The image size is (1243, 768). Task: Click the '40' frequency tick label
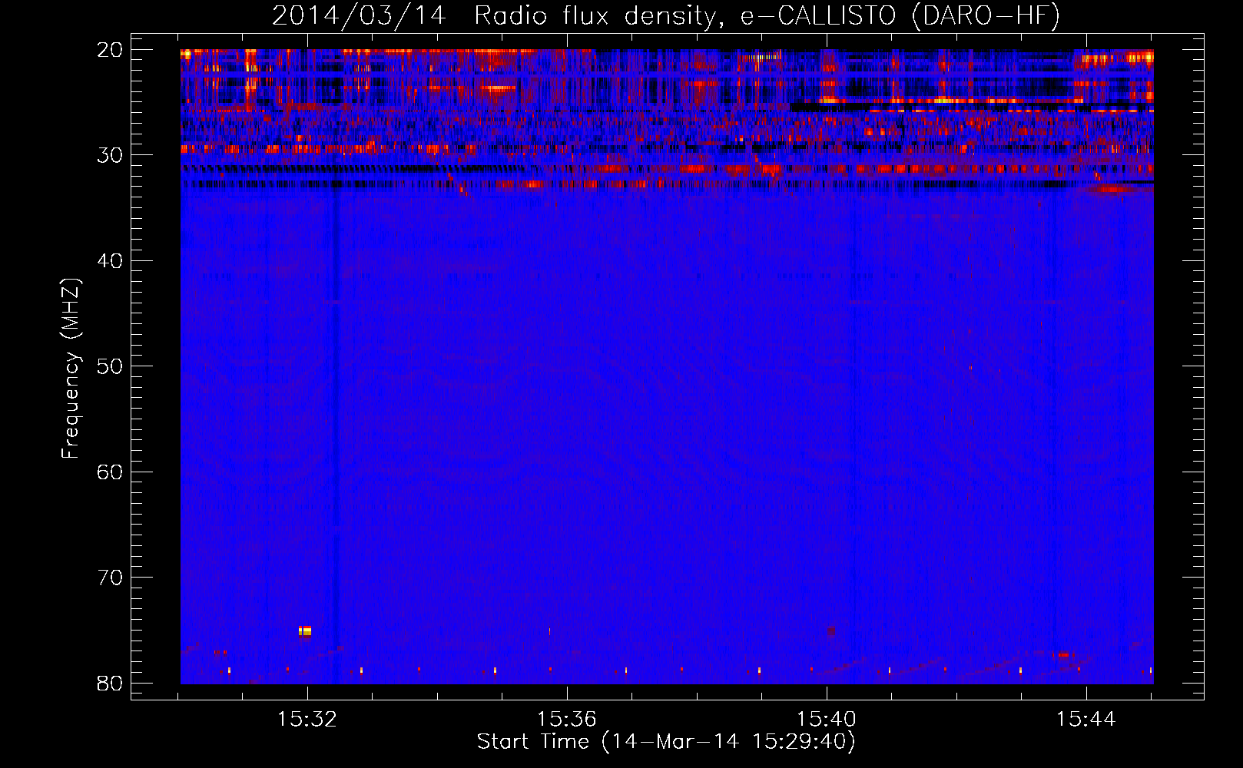coord(111,261)
